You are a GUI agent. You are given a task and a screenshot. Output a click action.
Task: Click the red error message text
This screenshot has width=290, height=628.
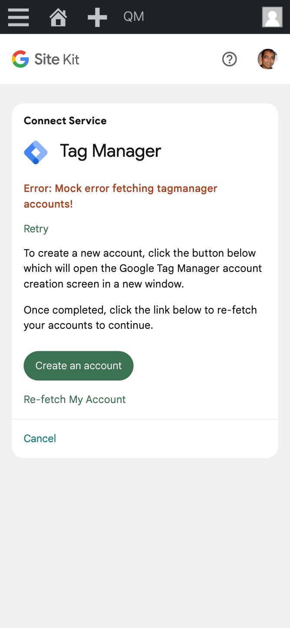click(x=120, y=196)
